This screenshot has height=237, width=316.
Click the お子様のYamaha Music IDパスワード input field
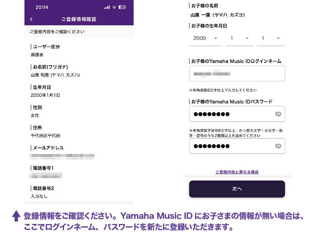[237, 114]
